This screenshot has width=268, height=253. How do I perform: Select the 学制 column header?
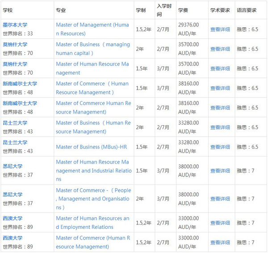click(141, 10)
